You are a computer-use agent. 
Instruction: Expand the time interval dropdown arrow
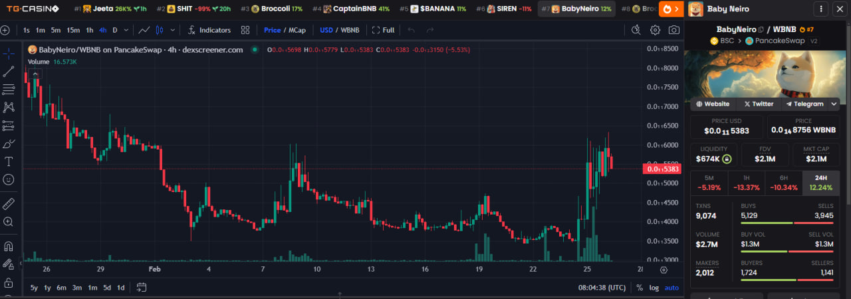[126, 30]
